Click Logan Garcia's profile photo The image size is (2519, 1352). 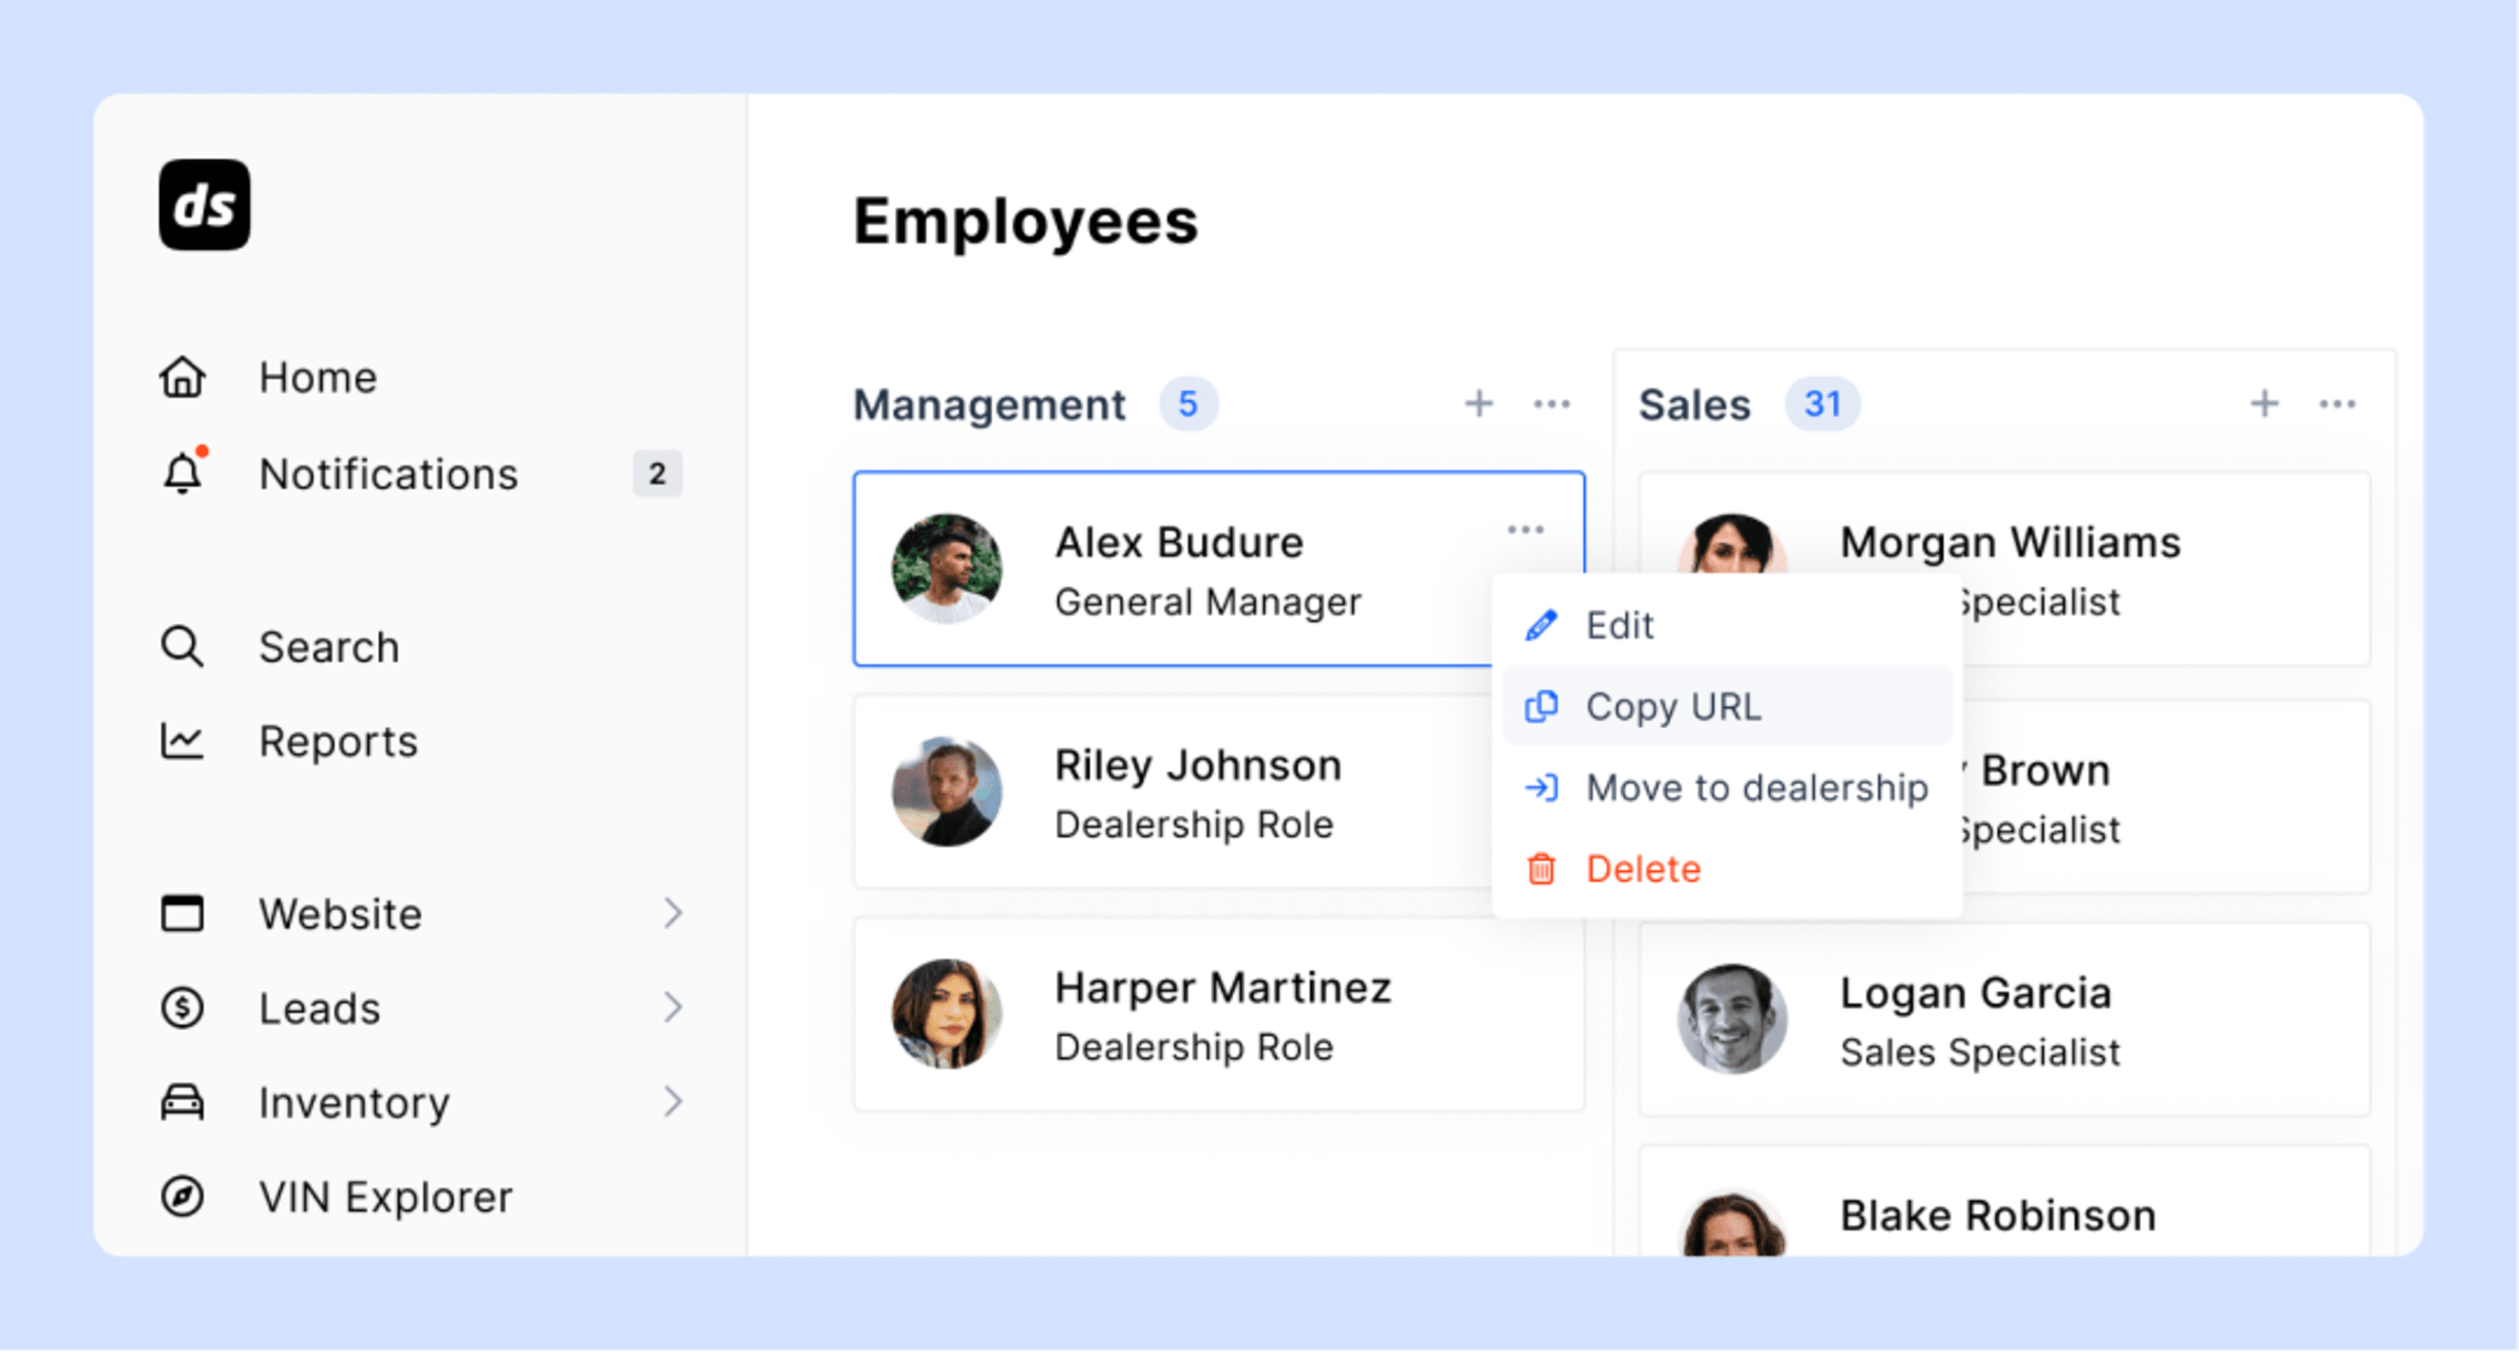click(1732, 1019)
